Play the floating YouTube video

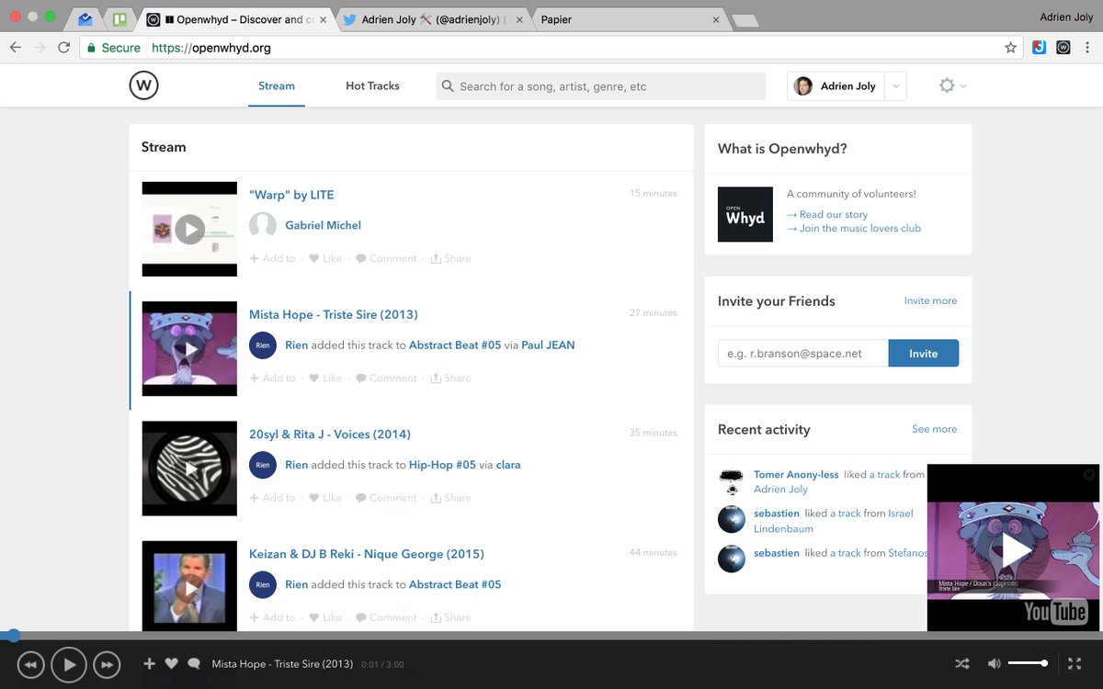1015,549
